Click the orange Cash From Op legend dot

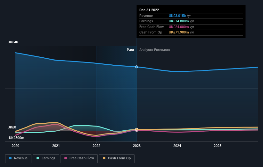104,158
